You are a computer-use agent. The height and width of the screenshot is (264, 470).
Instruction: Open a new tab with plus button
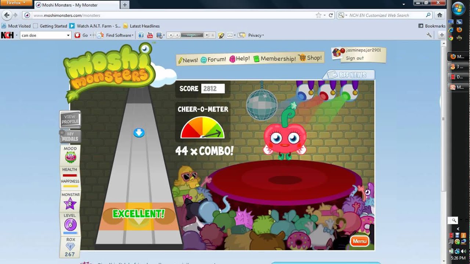(x=125, y=5)
